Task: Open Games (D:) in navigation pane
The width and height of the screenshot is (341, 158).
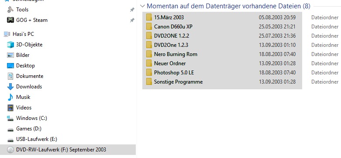Action: (x=24, y=129)
